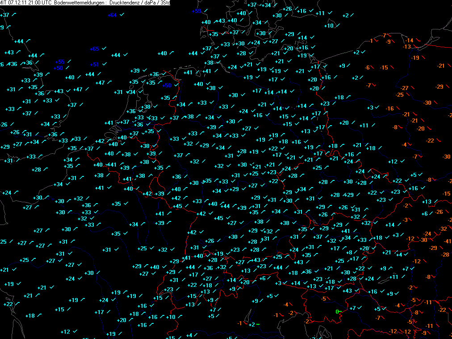Click the falling symbol beside orange -27
This screenshot has width=452, height=339.
[414, 88]
